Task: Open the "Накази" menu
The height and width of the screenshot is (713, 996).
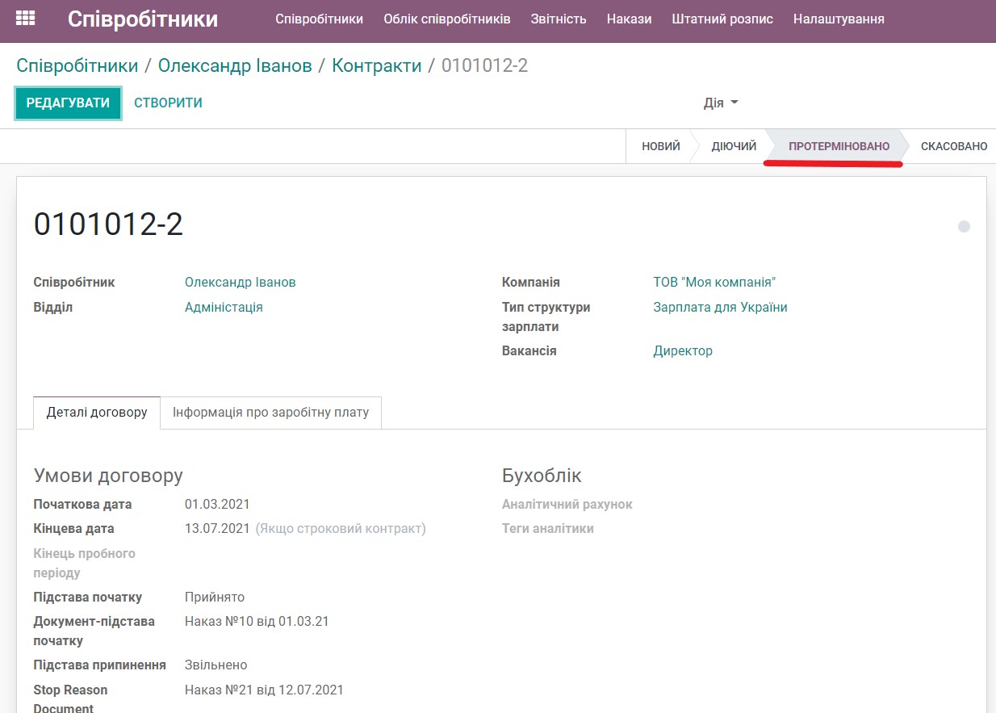Action: pos(629,18)
